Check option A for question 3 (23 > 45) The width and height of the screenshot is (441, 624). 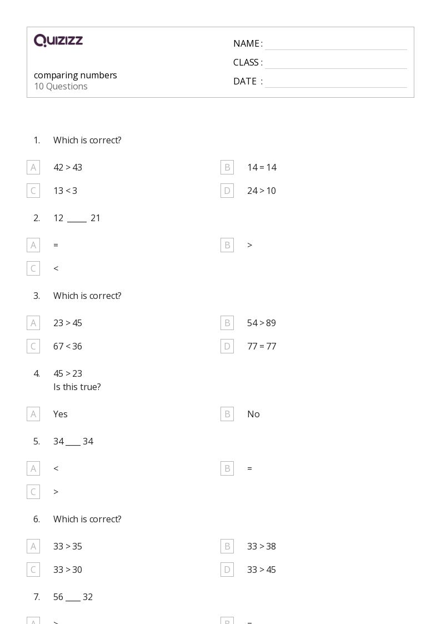33,323
